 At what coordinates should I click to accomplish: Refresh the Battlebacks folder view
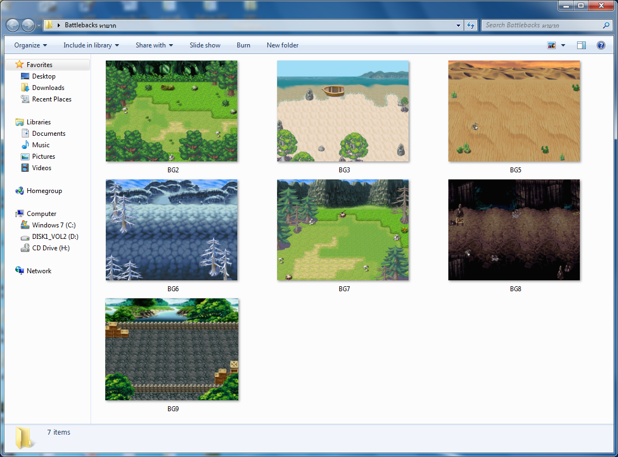pyautogui.click(x=471, y=25)
